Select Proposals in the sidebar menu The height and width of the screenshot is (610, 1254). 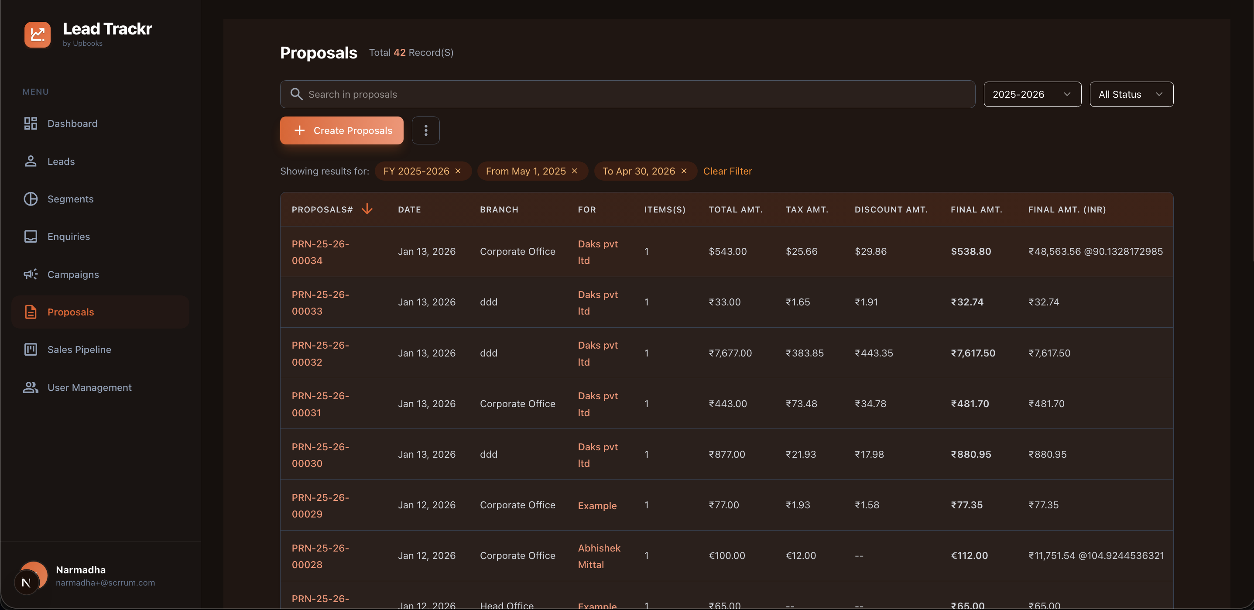pos(71,312)
